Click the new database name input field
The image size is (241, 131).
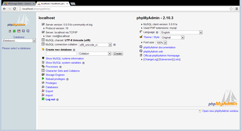tap(61, 54)
